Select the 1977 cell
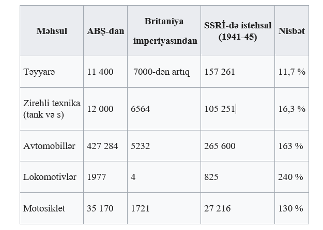323x230 pixels. click(97, 177)
